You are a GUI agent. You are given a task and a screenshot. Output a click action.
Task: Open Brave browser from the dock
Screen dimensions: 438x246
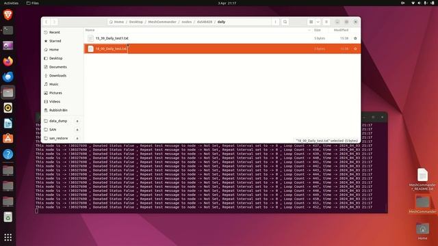pyautogui.click(x=8, y=14)
